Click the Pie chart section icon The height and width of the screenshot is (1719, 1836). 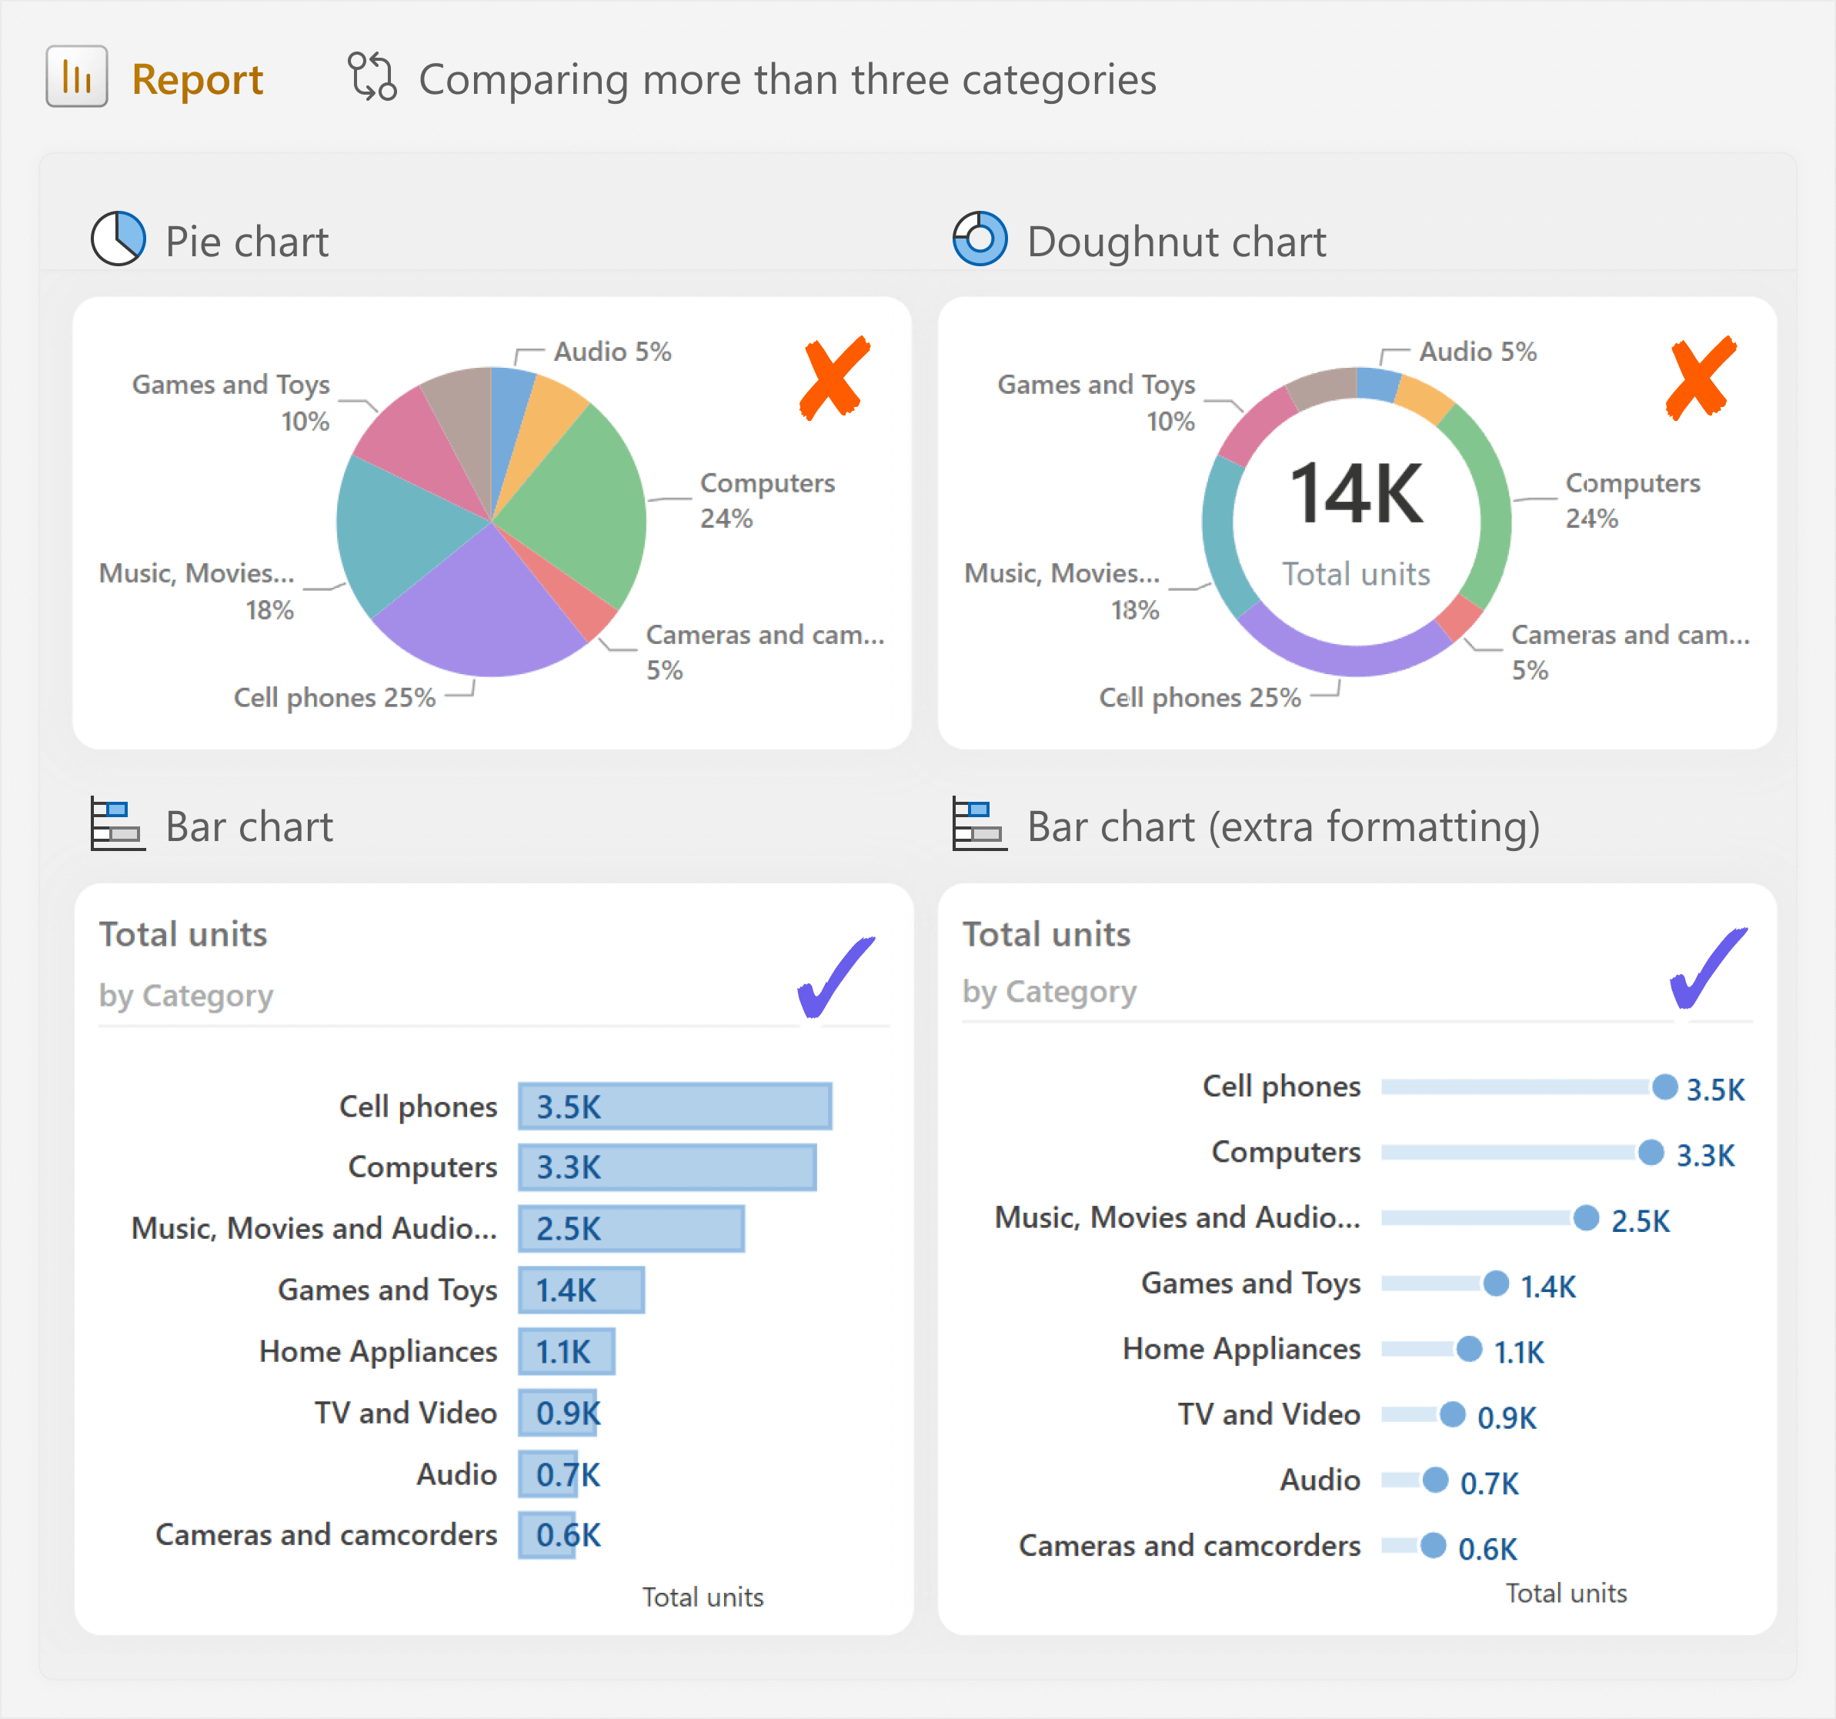(119, 239)
